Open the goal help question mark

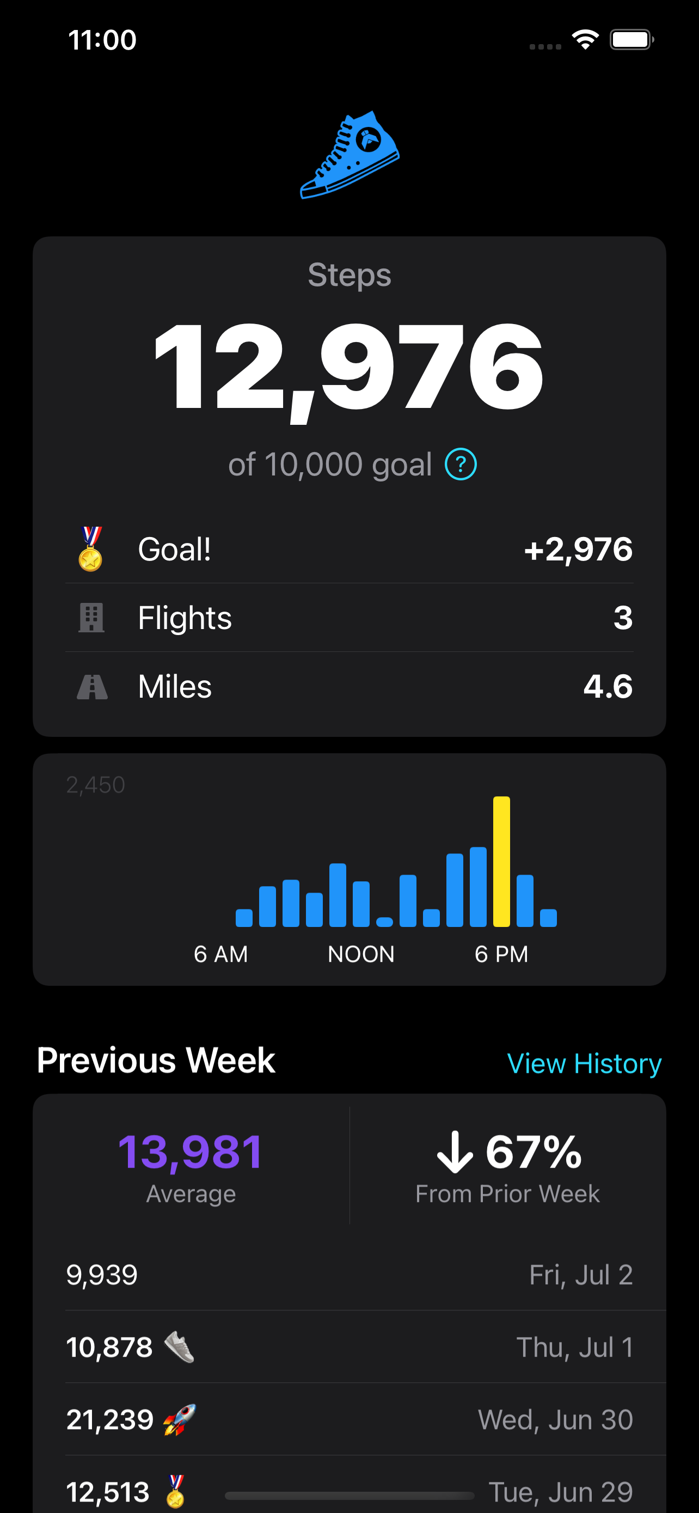tap(461, 464)
